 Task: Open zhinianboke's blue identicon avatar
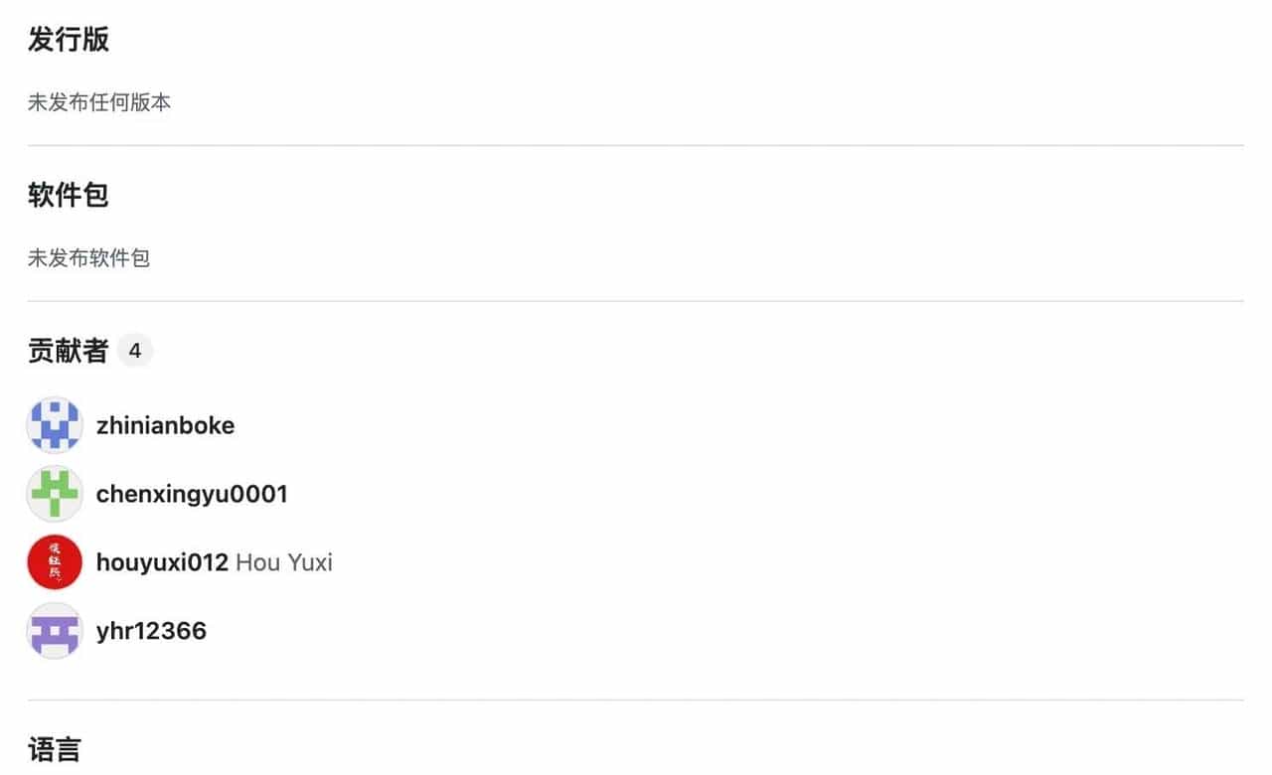pos(55,425)
